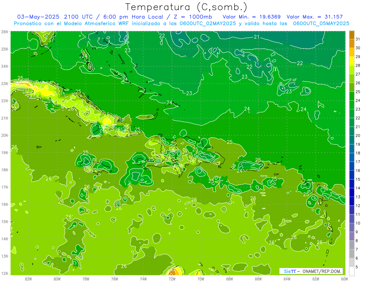This screenshot has height=283, width=366.
Task: Click the 15N latitude axis label
Action: coord(5,222)
